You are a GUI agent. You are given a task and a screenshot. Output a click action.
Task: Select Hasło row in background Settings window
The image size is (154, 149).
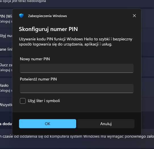pyautogui.click(x=6, y=88)
